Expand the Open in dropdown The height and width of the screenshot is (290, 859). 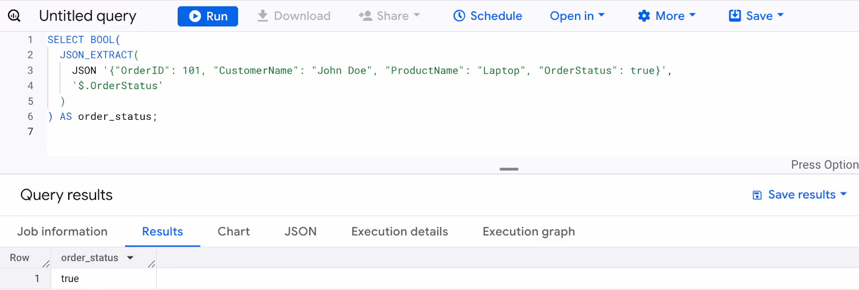click(x=577, y=16)
